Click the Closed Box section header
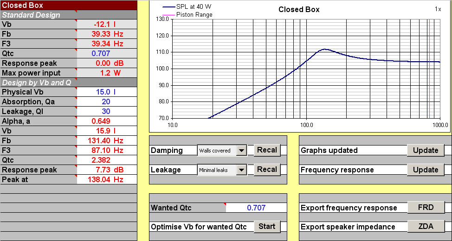This screenshot has height=241, width=452. 68,5
